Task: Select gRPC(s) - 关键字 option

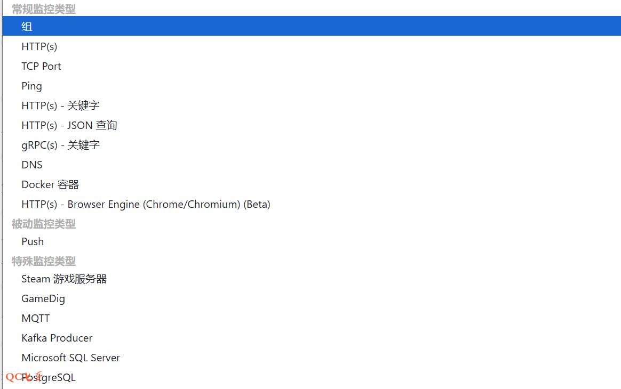Action: (x=60, y=145)
